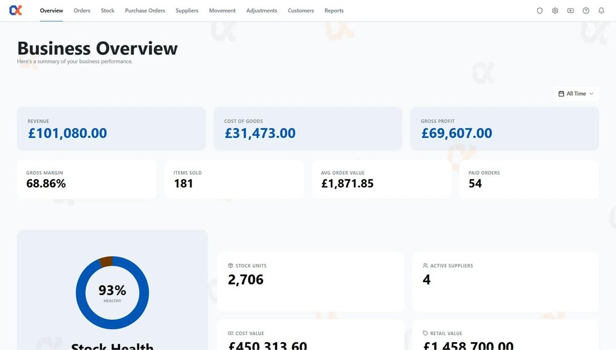Viewport: 616px width, 350px height.
Task: Open the Purchase Orders tab
Action: (145, 10)
